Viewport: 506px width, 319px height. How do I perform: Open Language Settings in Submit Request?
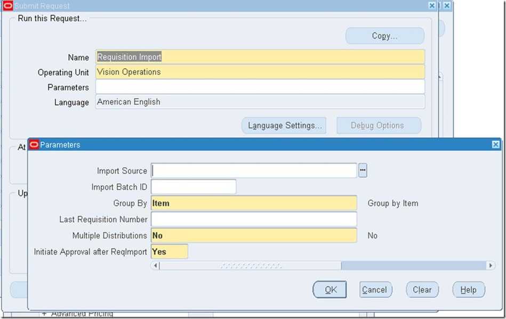[x=284, y=125]
